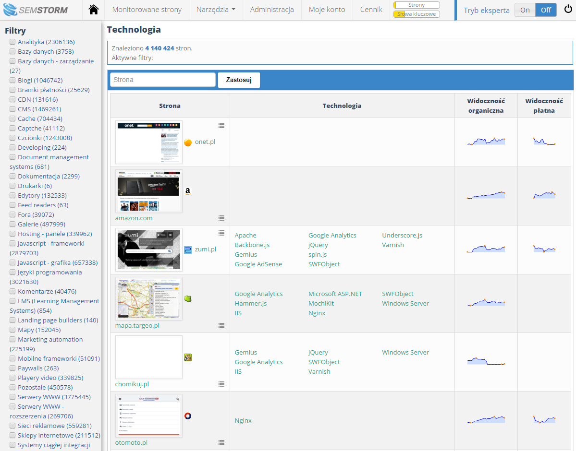576x451 pixels.
Task: Open the Administracja menu item
Action: 272,10
